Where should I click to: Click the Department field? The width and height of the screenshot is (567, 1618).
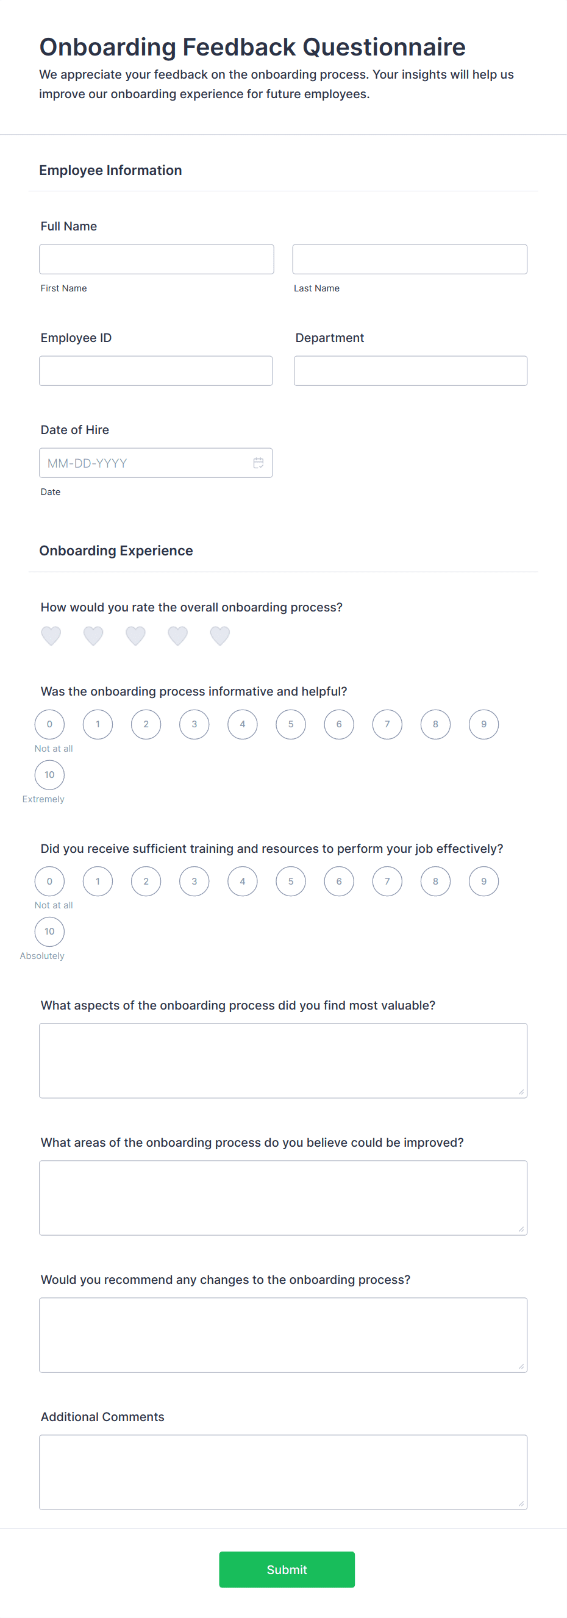410,371
